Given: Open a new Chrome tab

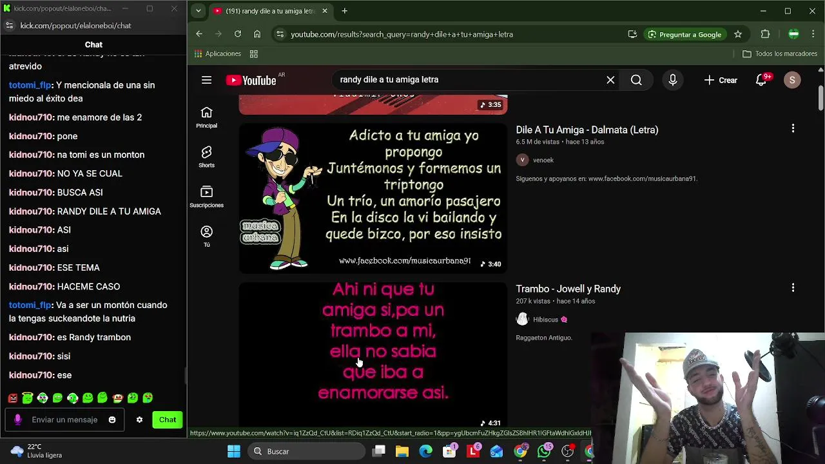Looking at the screenshot, I should point(344,11).
